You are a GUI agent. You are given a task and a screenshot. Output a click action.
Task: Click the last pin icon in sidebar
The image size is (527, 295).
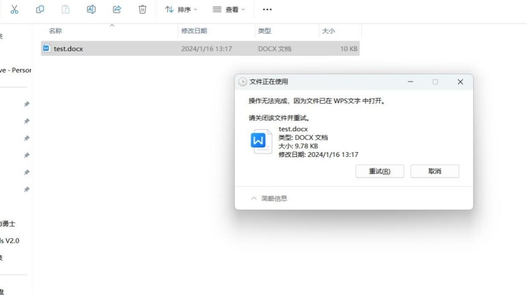coord(26,190)
